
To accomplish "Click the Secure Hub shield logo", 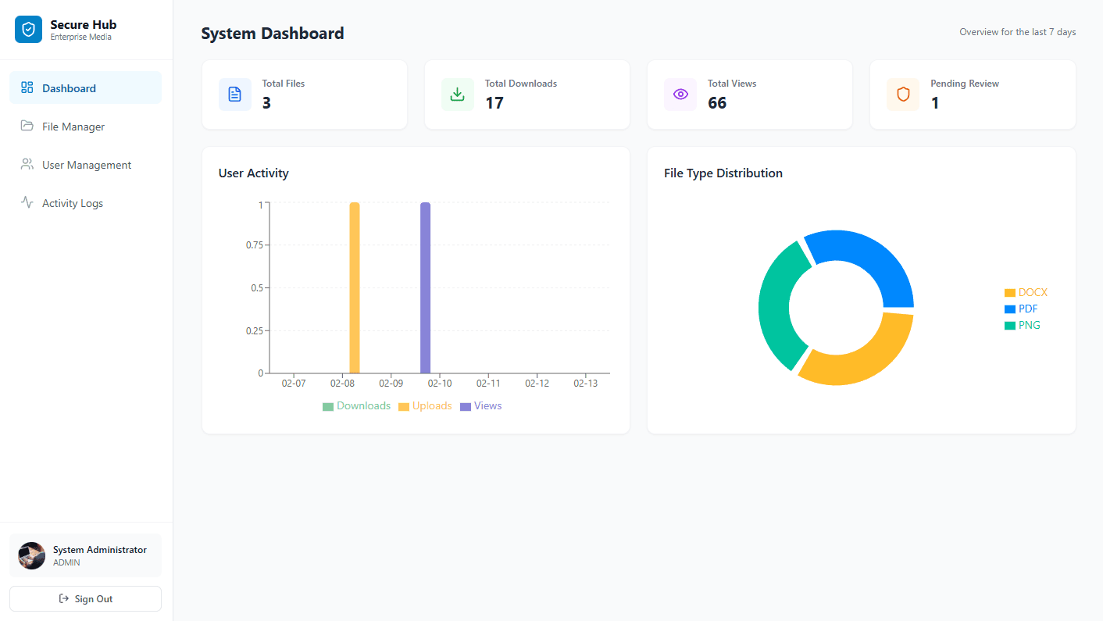I will (27, 28).
